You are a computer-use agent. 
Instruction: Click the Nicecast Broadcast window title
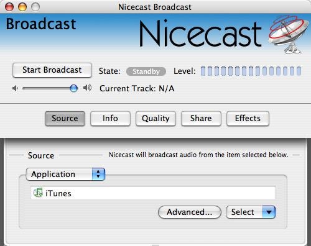[x=155, y=7]
